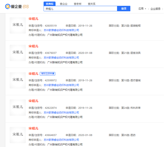
Task: Open 宋祖儿 title for the 第24类-布料床单 result
Action: [33, 101]
